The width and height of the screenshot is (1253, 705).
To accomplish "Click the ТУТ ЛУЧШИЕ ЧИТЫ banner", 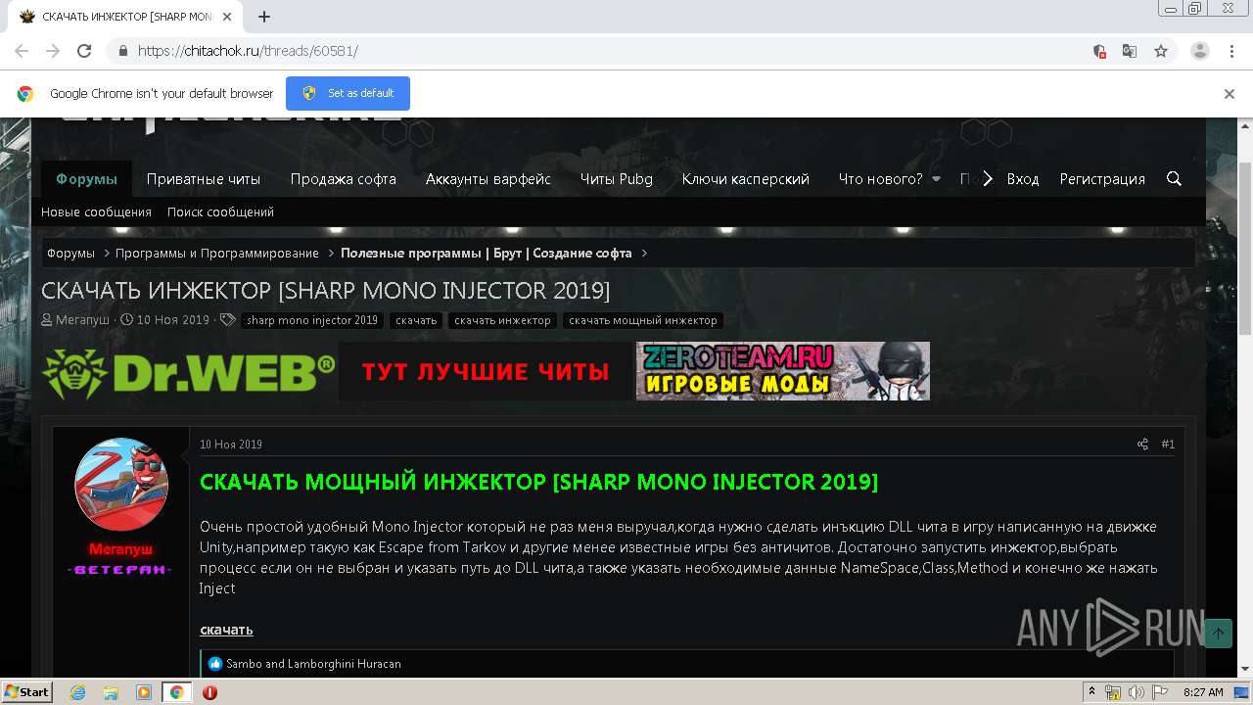I will click(486, 371).
